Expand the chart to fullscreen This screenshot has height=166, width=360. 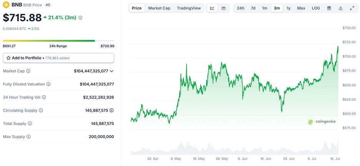(352, 8)
